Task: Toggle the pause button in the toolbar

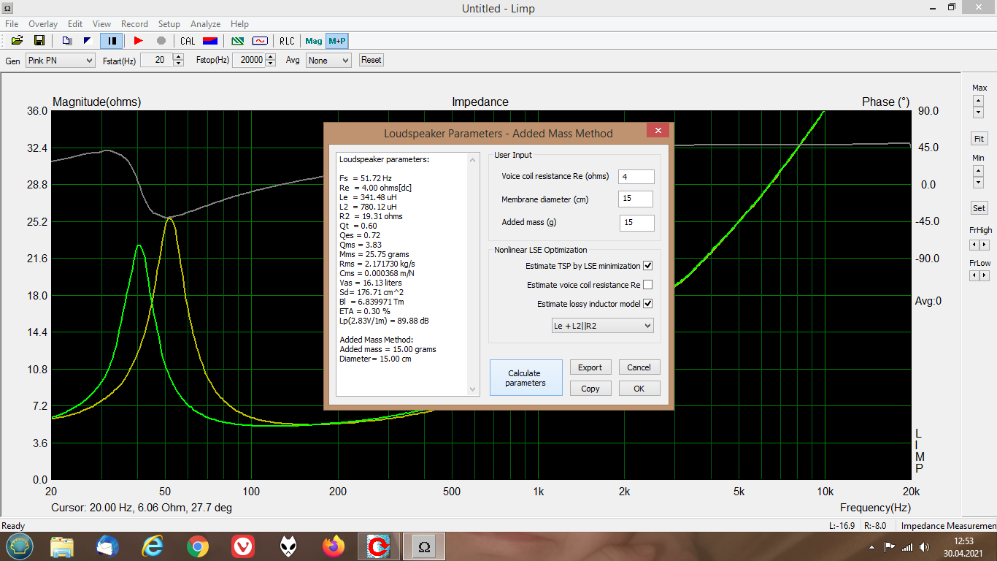Action: 112,41
